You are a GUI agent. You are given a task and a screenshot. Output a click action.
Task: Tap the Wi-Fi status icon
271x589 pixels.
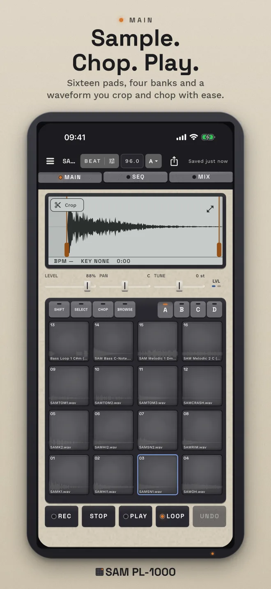click(x=194, y=137)
